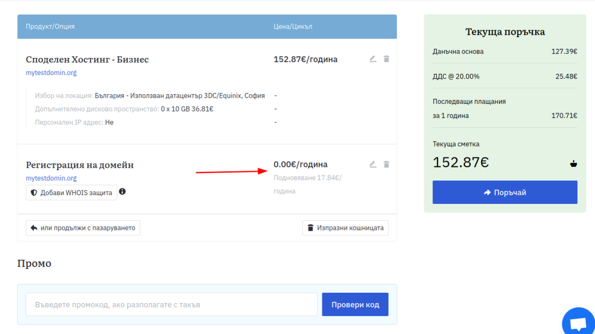
Task: Open mytestdomin.org link under Споделен Хостинг
Action: point(51,73)
